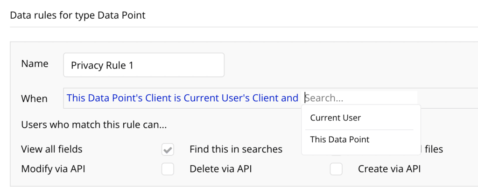Enable the Modify via API checkbox
Viewport: 478px width, 195px height.
(x=168, y=169)
